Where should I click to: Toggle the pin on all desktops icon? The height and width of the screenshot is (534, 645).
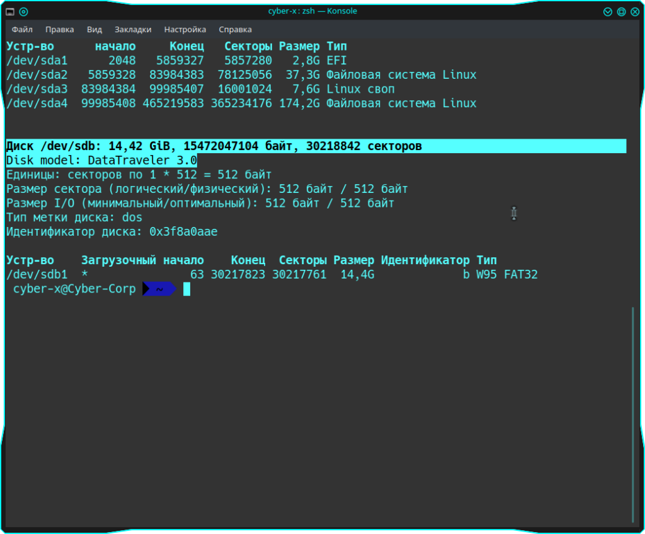(23, 11)
